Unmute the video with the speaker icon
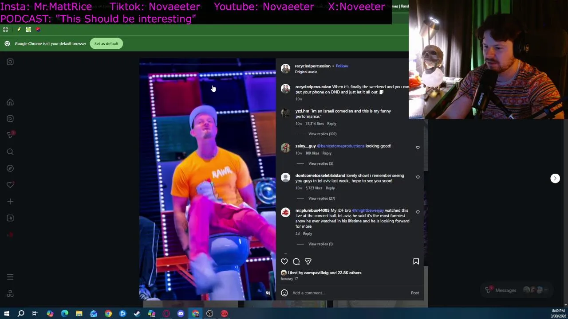The image size is (568, 319). [x=268, y=293]
